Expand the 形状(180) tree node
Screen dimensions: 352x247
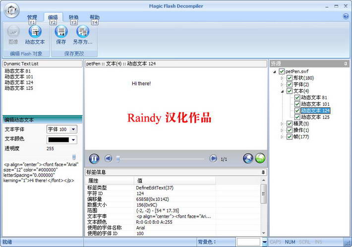[x=282, y=78]
